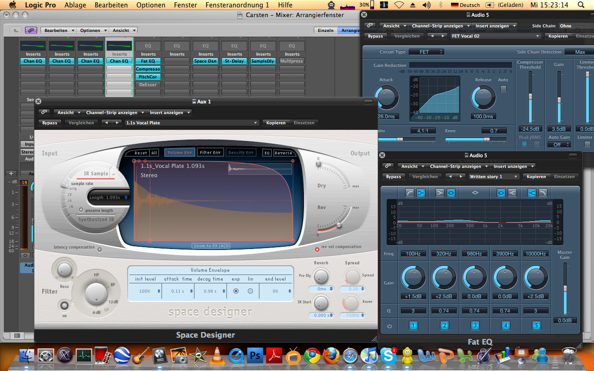Screen dimensions: 594x371
Task: Click the Compressor Release knob
Action: click(x=484, y=97)
